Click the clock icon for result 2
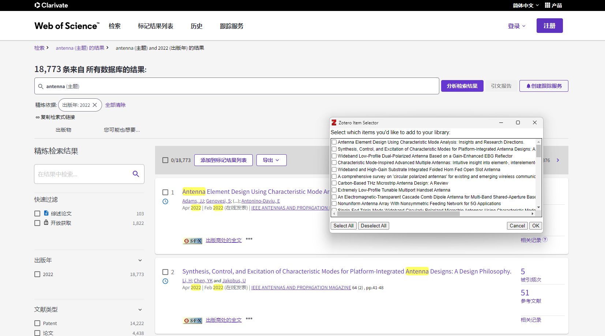 click(x=165, y=281)
